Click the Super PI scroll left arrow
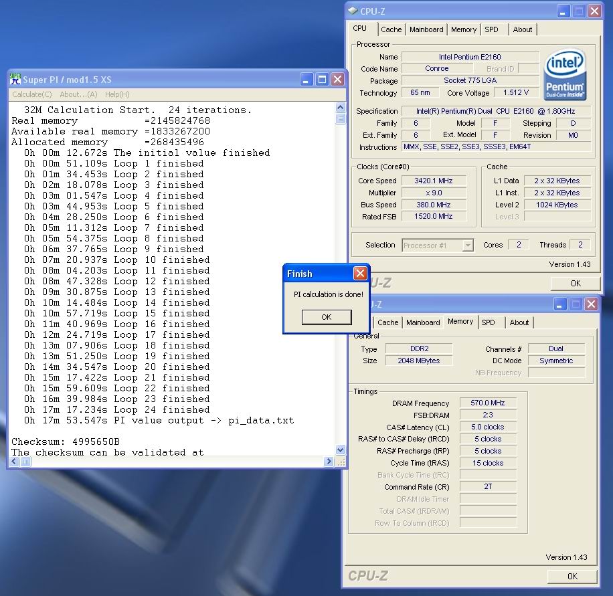The height and width of the screenshot is (596, 613). click(14, 462)
